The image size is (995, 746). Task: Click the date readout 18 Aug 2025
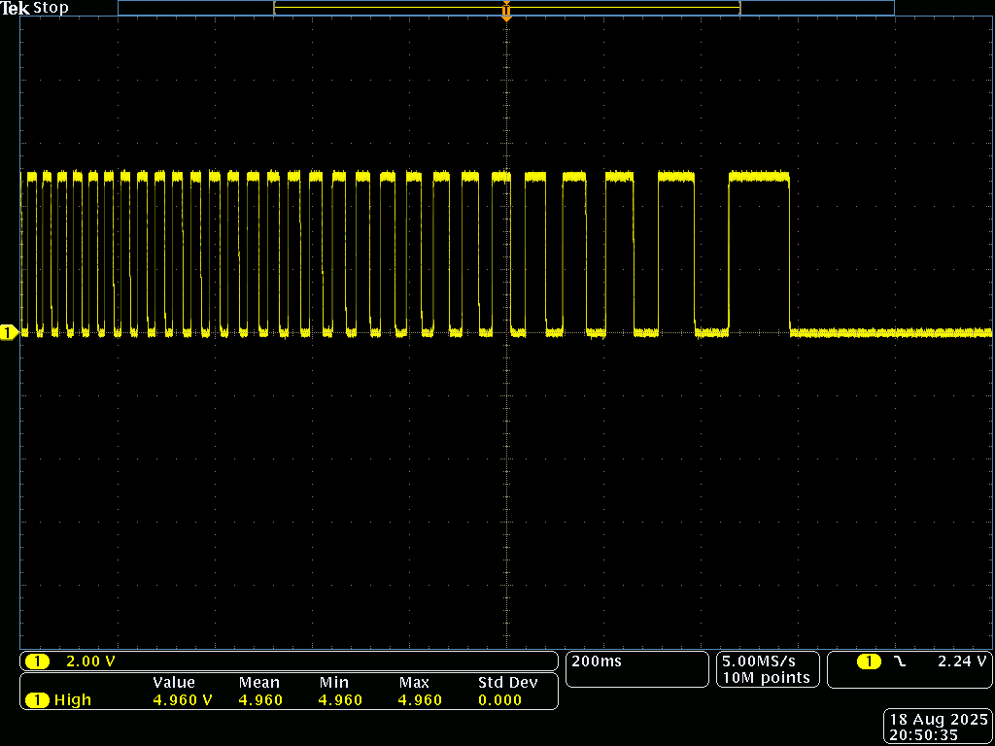coord(937,720)
